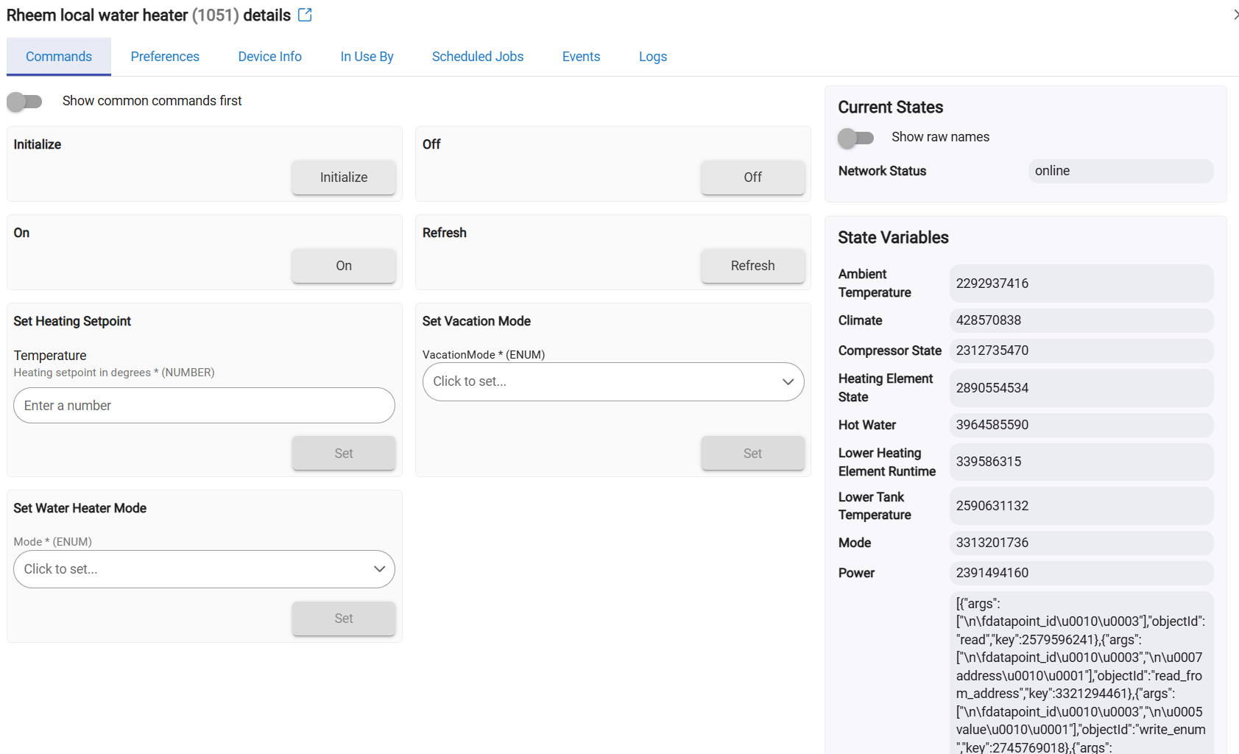Click the Refresh command button

(x=752, y=266)
